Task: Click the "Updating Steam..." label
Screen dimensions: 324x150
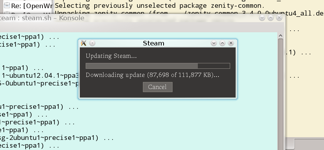Action: click(111, 56)
